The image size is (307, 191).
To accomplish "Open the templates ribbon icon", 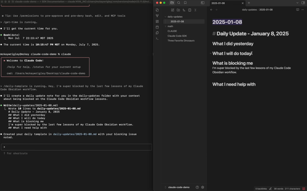I will coord(157,33).
